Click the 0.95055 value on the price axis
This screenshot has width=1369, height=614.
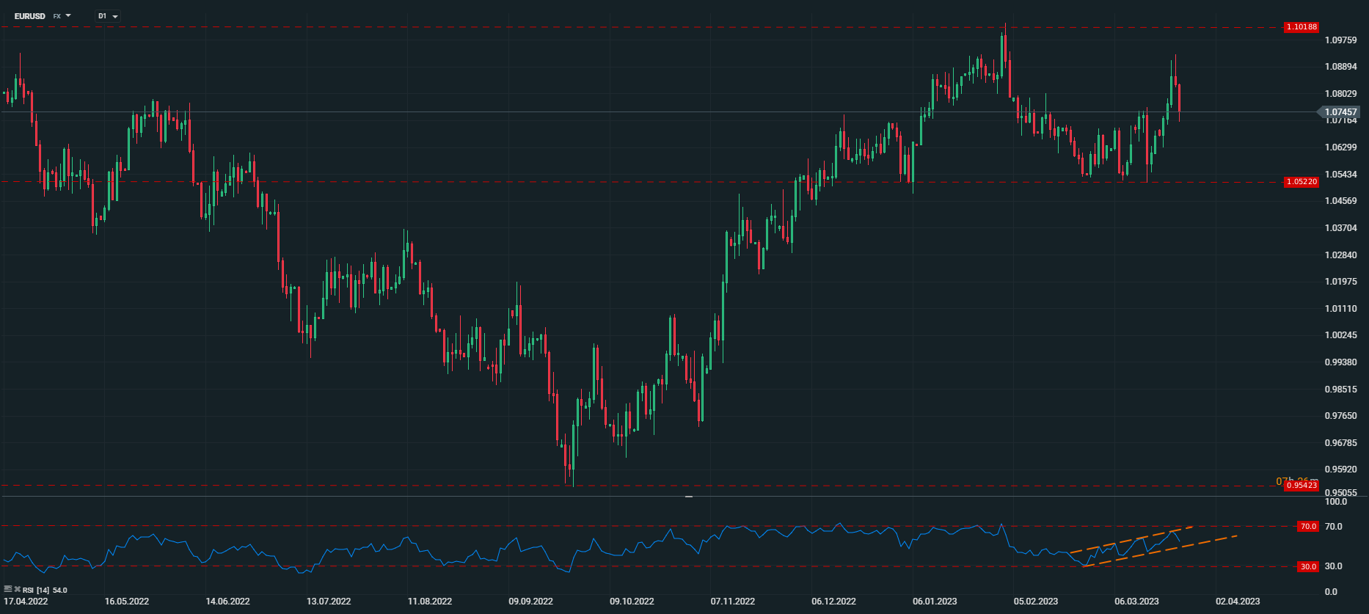pos(1340,493)
